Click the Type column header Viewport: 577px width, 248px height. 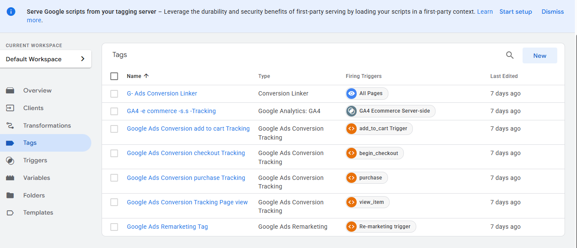tap(264, 76)
